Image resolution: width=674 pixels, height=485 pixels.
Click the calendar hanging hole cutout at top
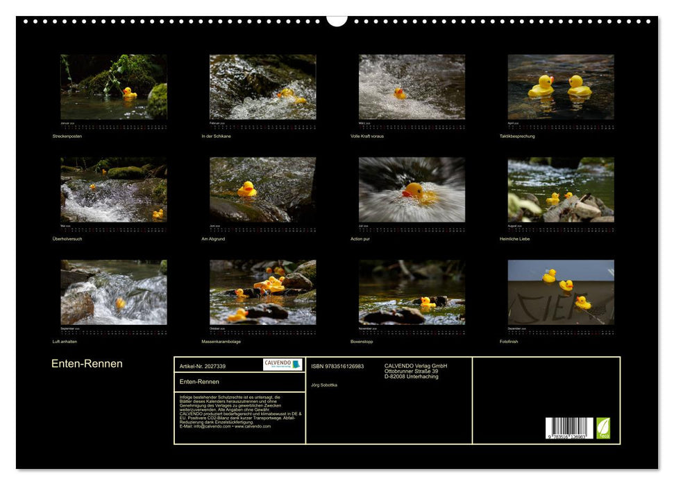[x=337, y=20]
